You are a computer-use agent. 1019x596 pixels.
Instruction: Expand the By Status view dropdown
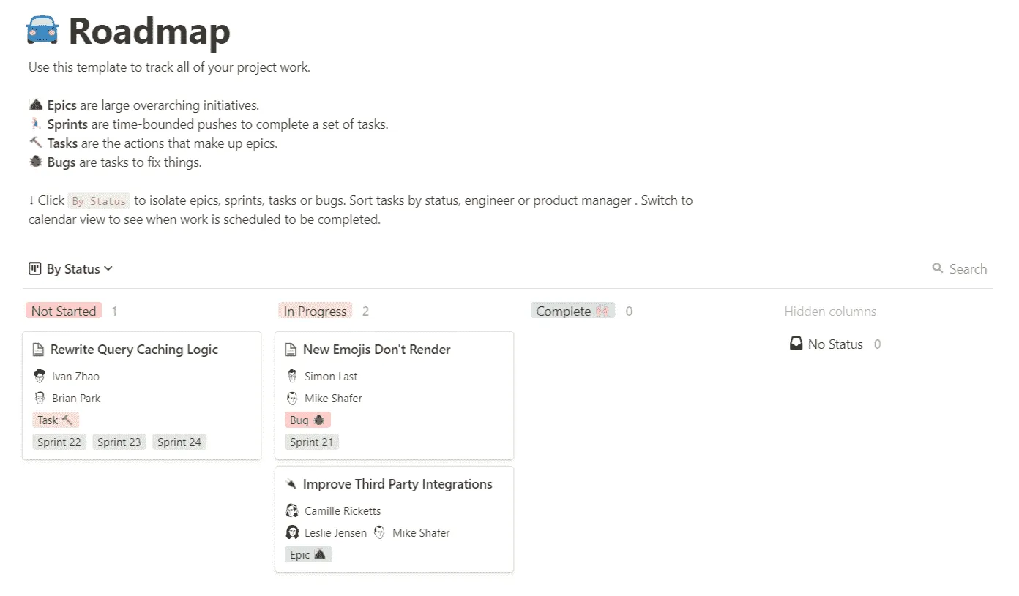(x=108, y=268)
